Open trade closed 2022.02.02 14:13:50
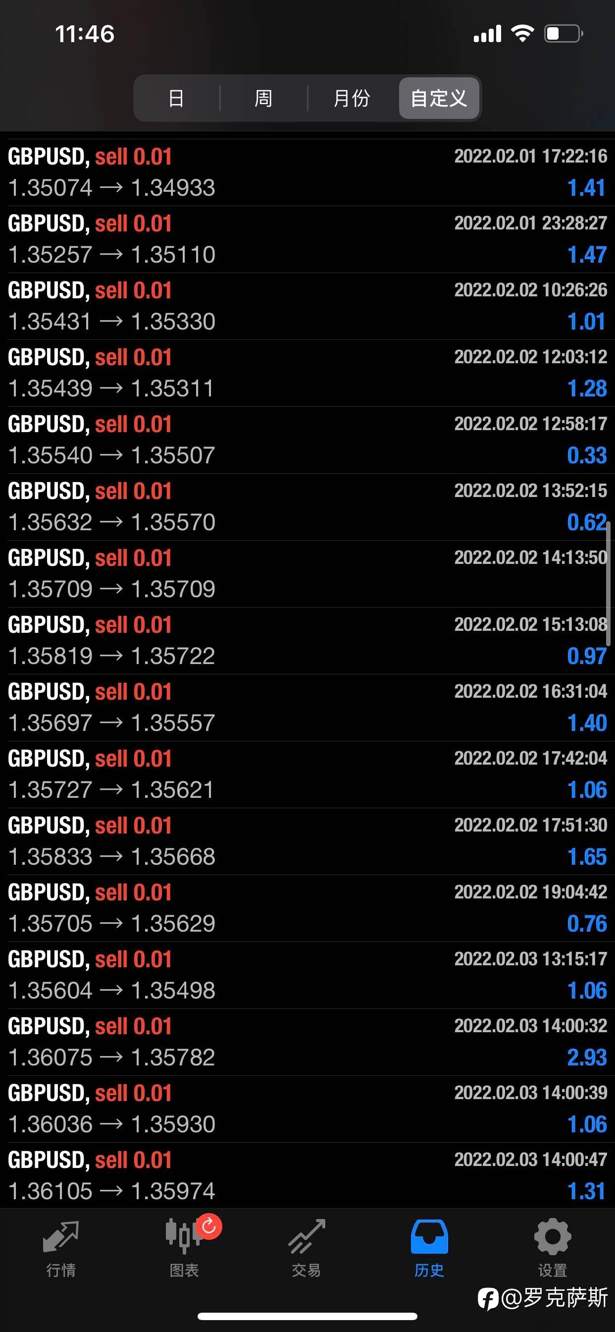 [x=307, y=574]
